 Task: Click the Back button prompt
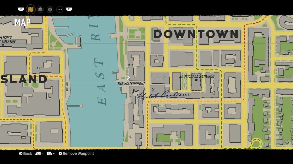(x=26, y=154)
